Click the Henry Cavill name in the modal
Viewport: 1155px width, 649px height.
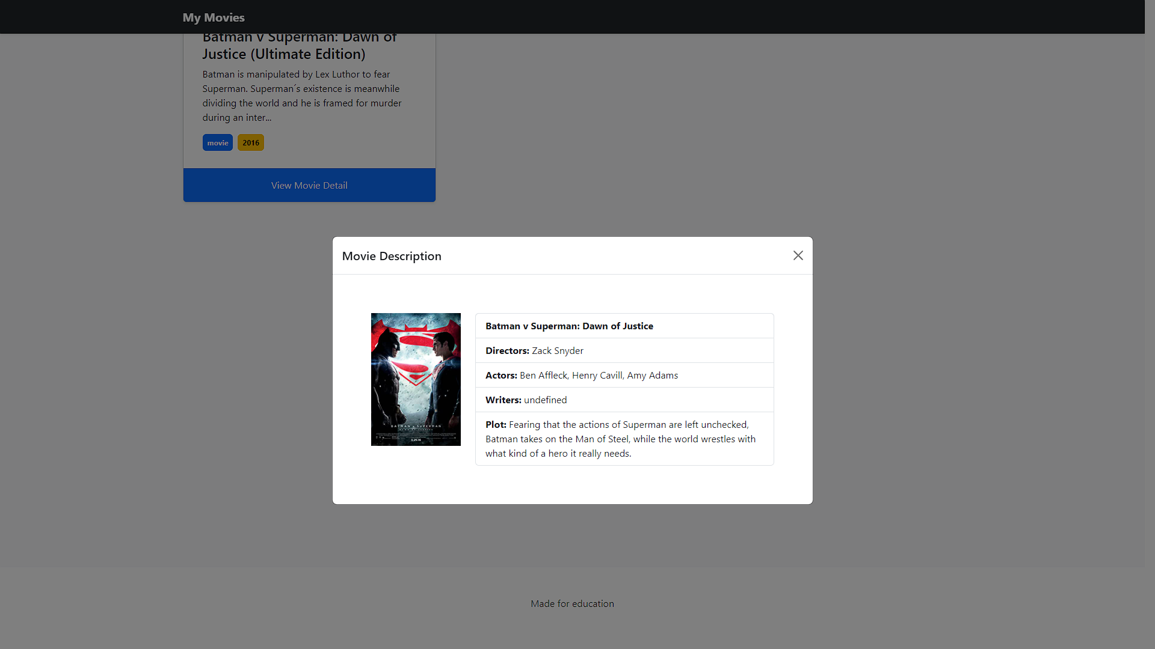[x=597, y=376]
